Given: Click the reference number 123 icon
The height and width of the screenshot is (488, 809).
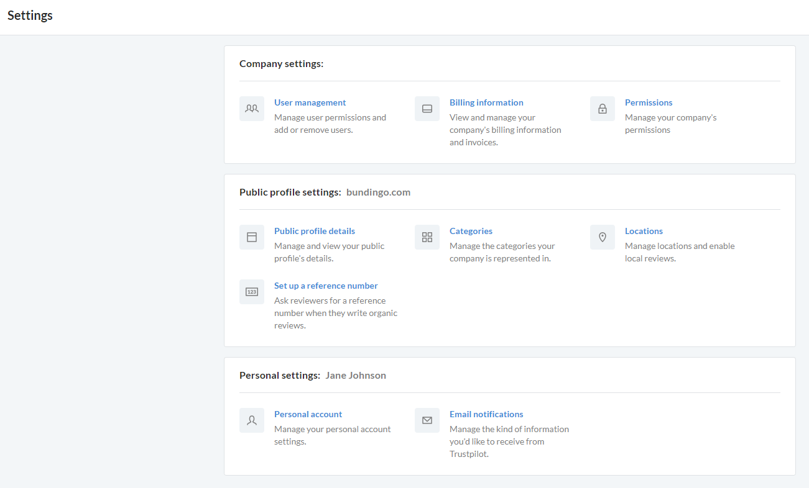Looking at the screenshot, I should click(252, 292).
